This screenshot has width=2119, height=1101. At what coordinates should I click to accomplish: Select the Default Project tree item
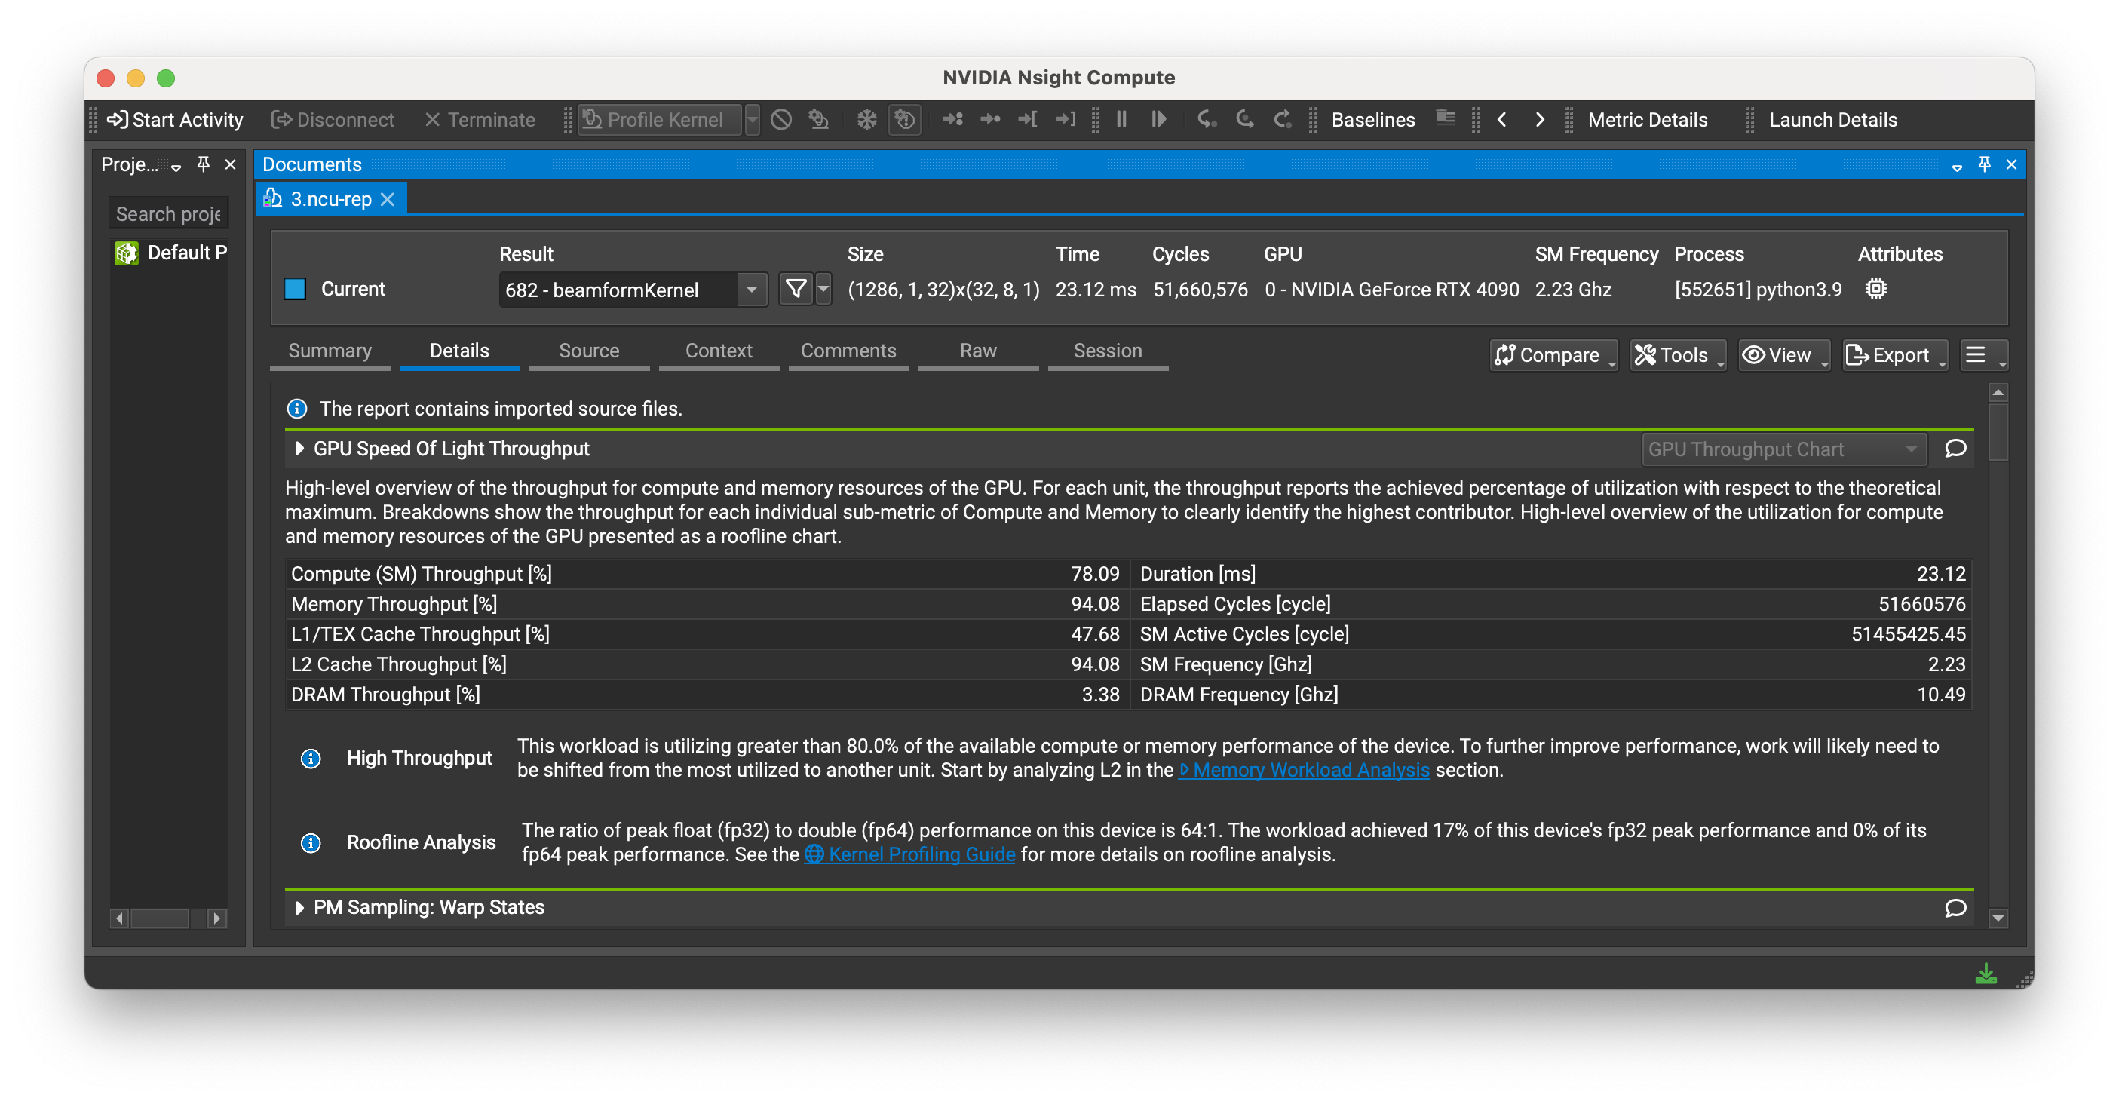point(170,253)
